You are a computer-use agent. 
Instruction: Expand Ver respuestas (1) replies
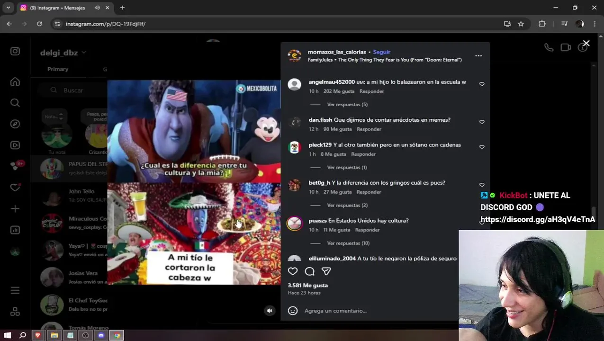(x=347, y=167)
